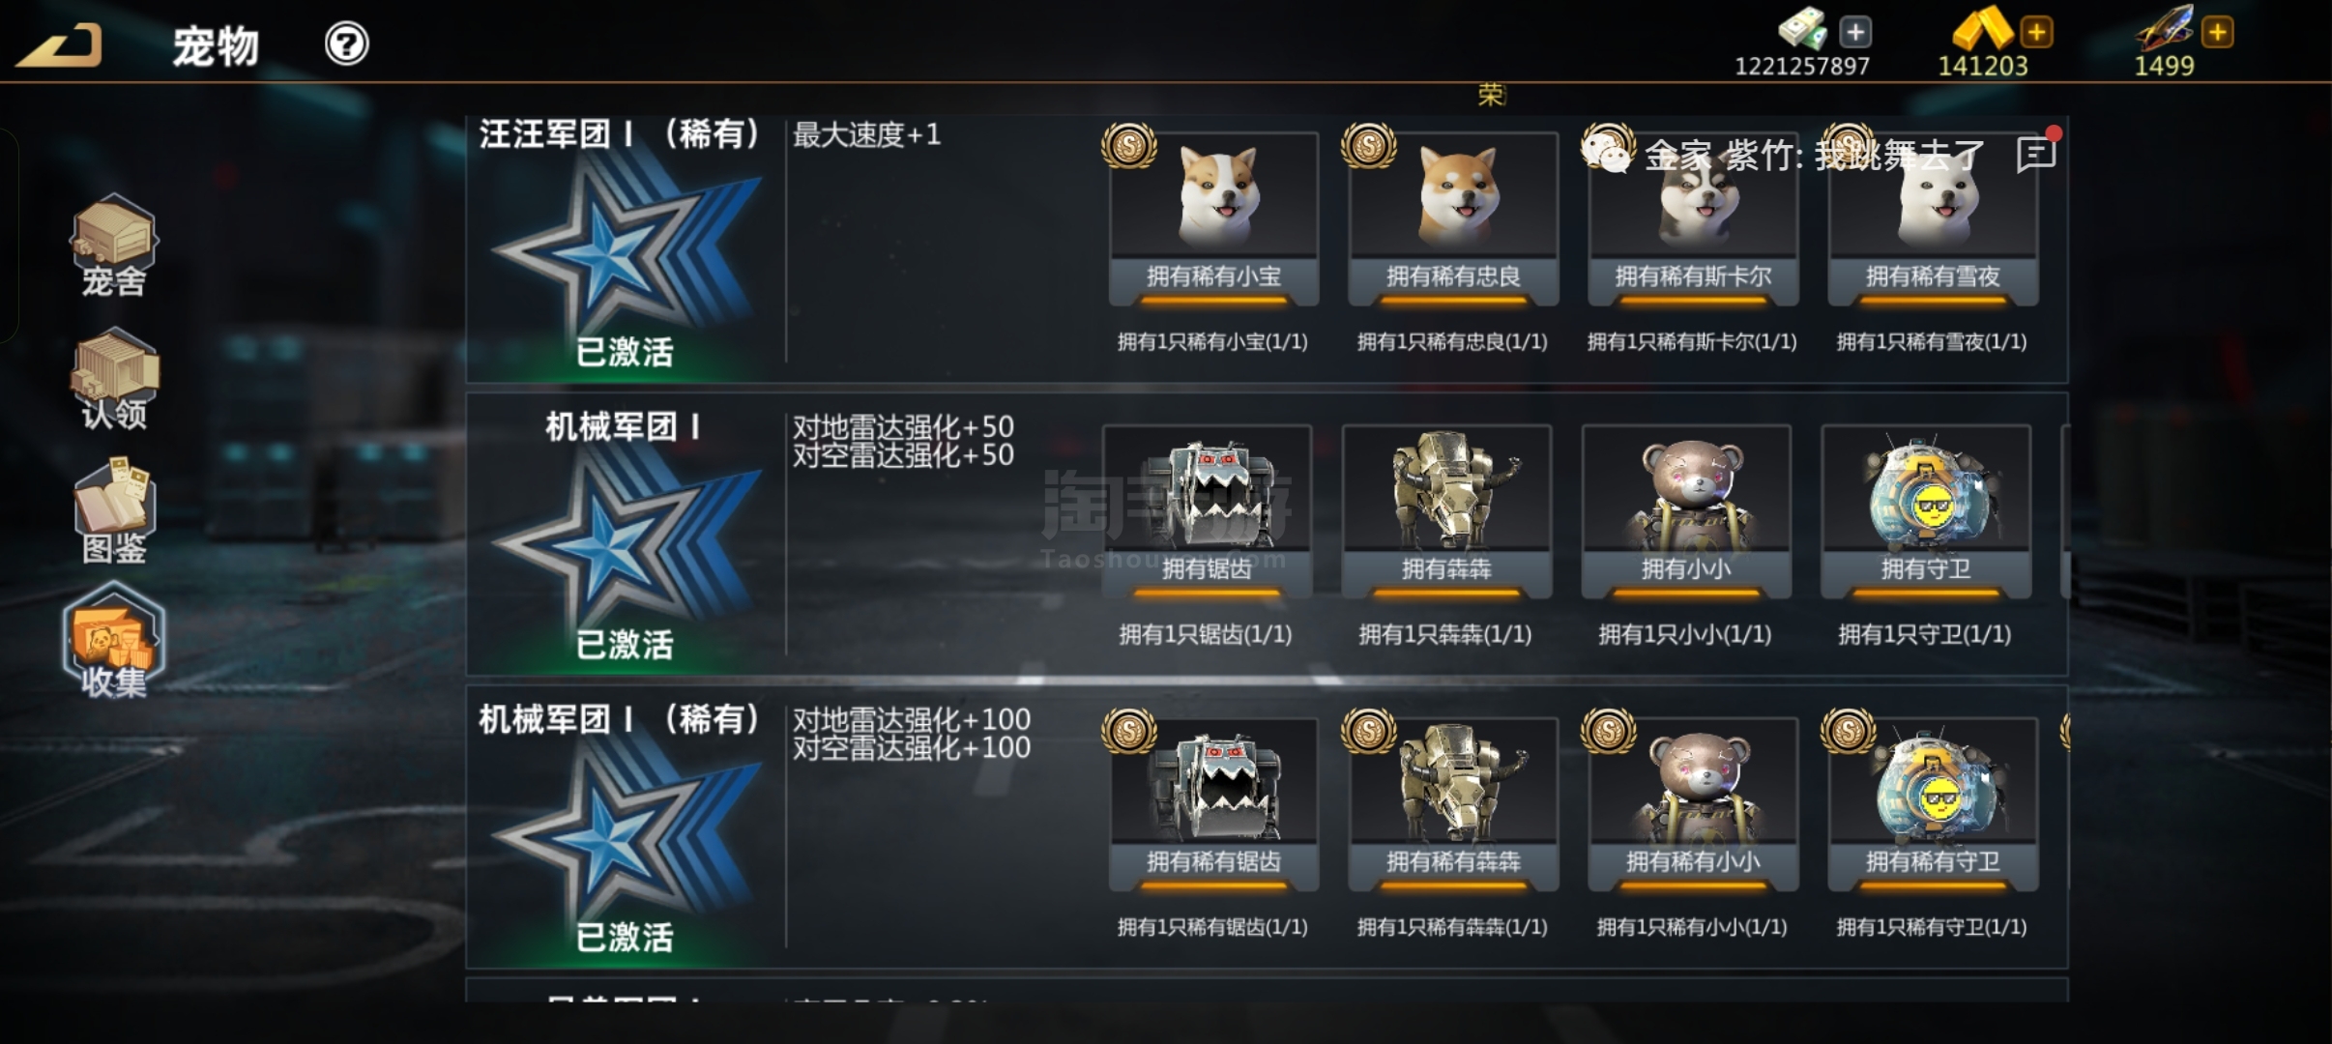Select the rare 锯齿 pet card
This screenshot has width=2332, height=1044.
coord(1214,803)
